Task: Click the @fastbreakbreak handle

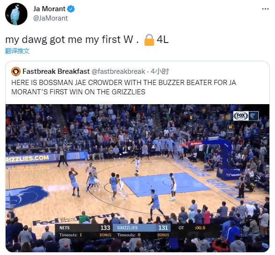Action: pos(118,71)
